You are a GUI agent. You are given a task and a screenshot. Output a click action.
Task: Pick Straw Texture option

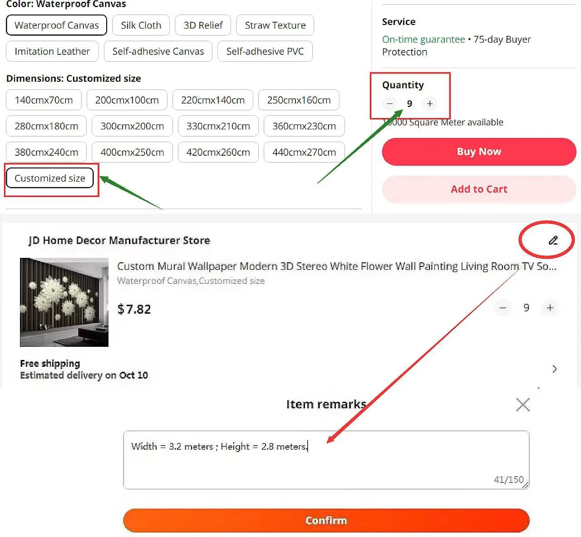tap(275, 25)
